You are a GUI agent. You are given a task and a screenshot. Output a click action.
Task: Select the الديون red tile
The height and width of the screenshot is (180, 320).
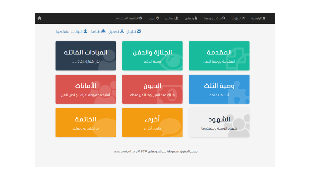152,89
